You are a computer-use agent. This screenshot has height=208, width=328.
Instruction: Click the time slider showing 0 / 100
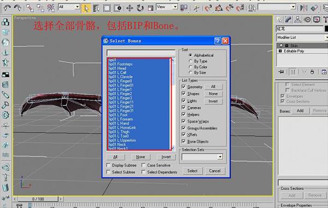click(38, 199)
